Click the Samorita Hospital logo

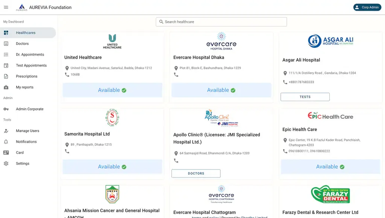(112, 117)
